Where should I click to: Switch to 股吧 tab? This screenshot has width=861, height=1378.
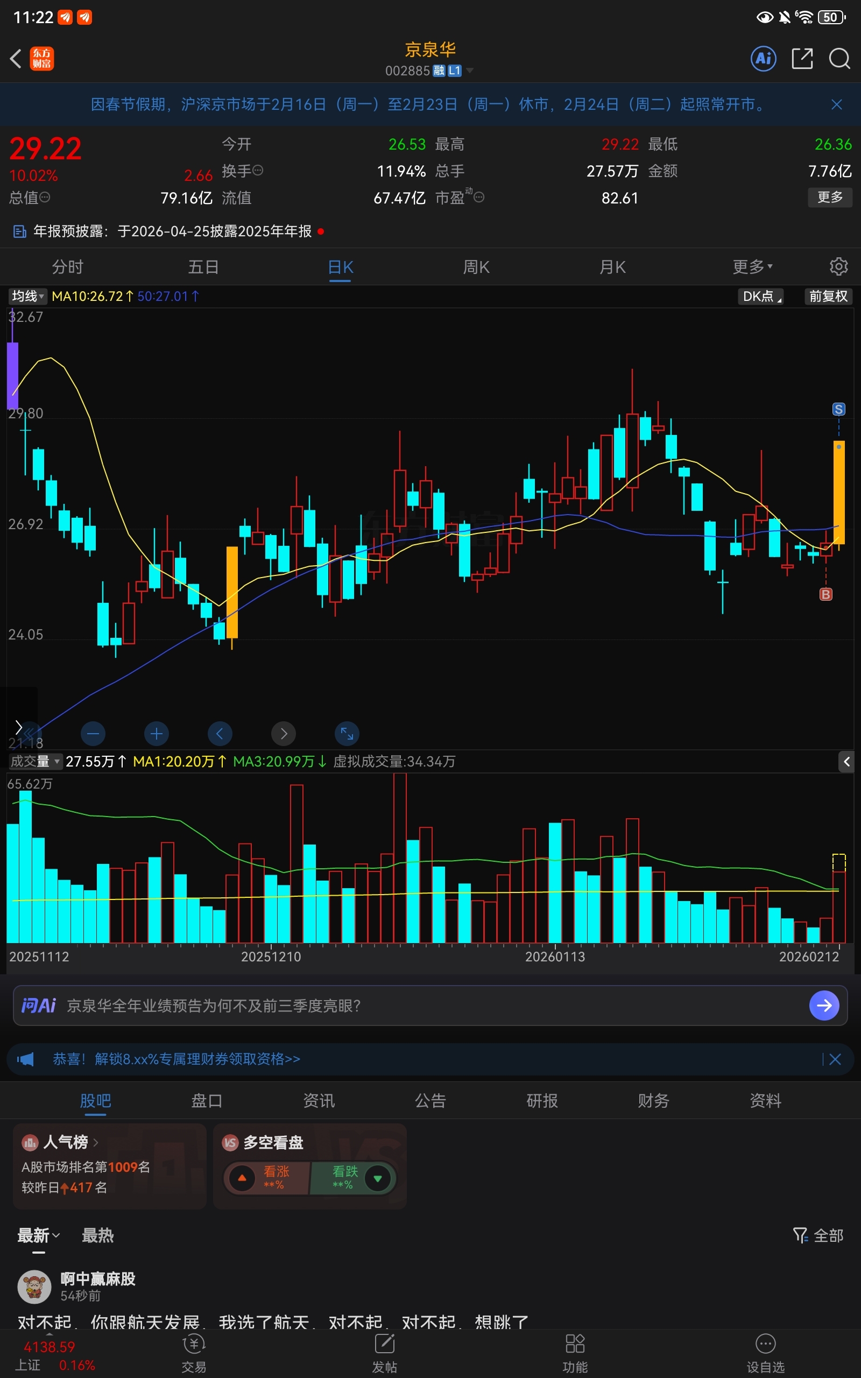coord(96,1101)
